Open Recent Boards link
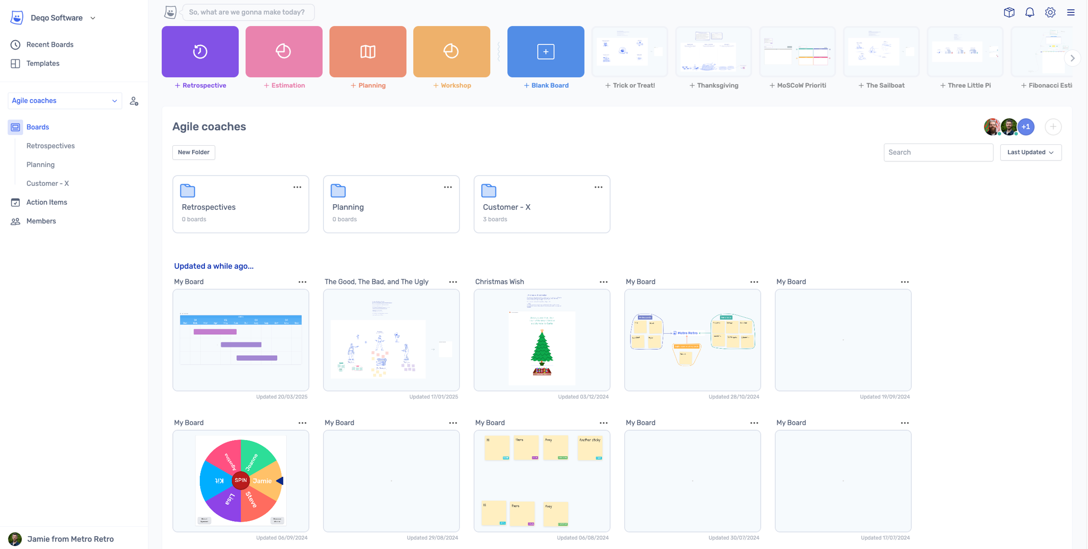The image size is (1088, 549). (50, 45)
